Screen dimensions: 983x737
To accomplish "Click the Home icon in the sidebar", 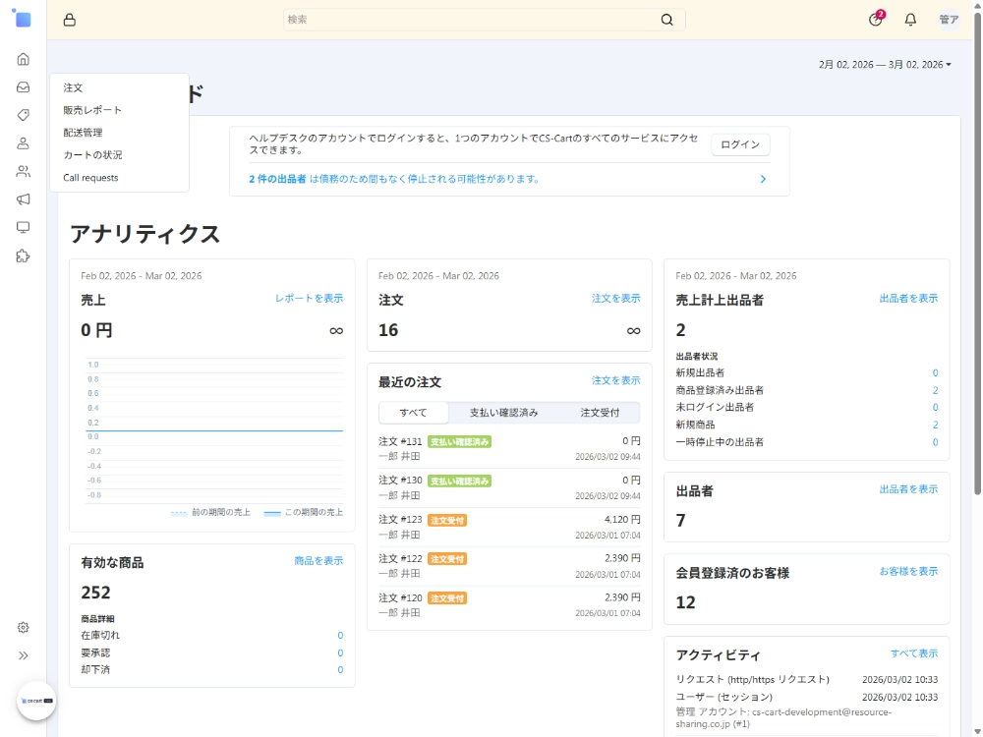I will [x=23, y=59].
